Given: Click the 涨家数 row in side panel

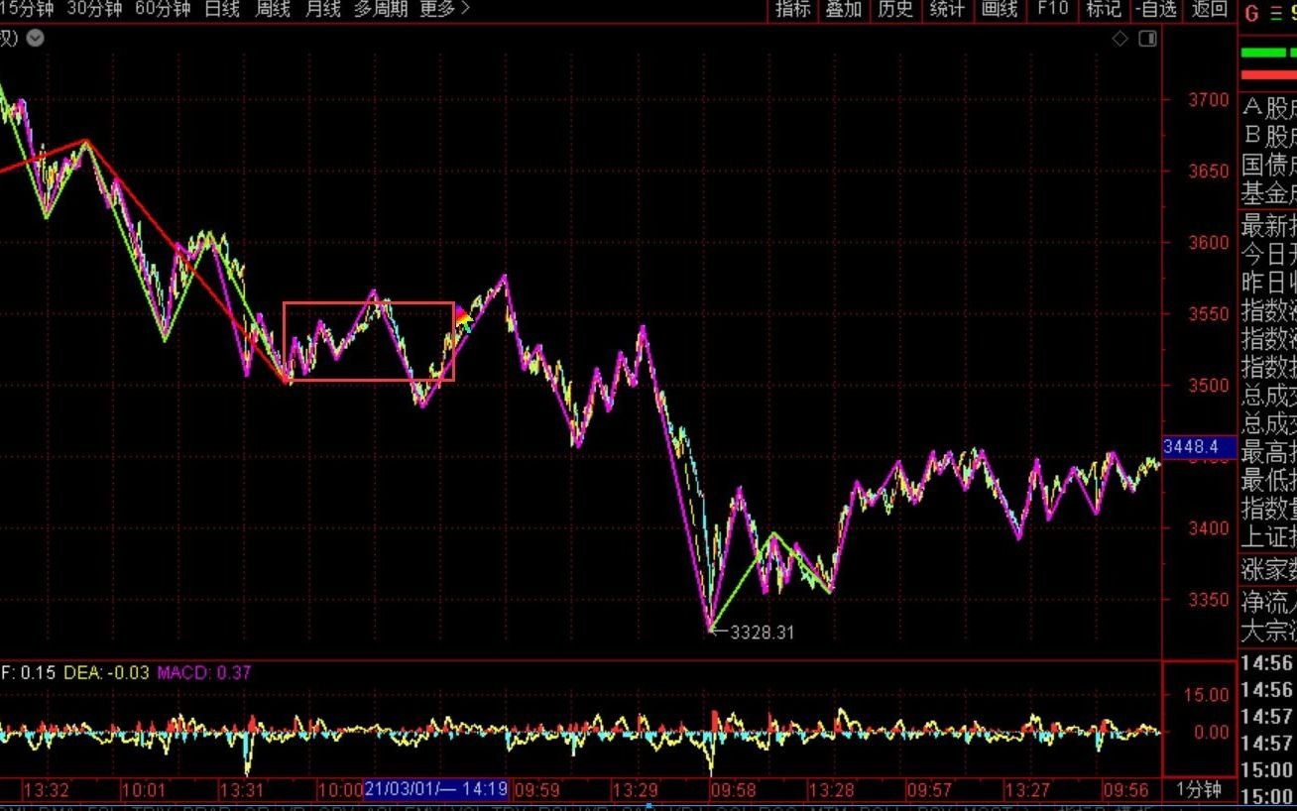Looking at the screenshot, I should (x=1268, y=570).
